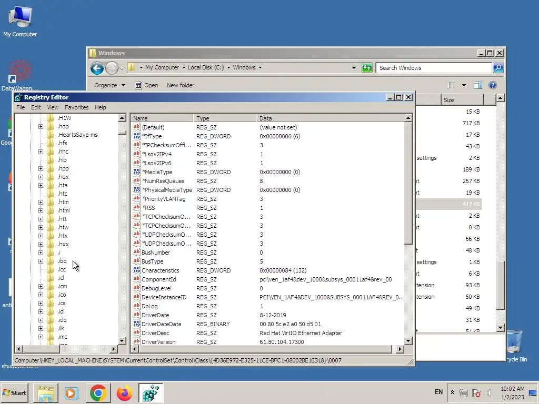
Task: Open the Organize dropdown in explorer
Action: 109,85
